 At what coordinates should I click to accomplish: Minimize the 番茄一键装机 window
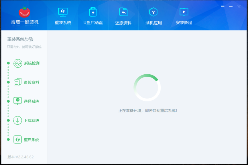click(x=231, y=7)
